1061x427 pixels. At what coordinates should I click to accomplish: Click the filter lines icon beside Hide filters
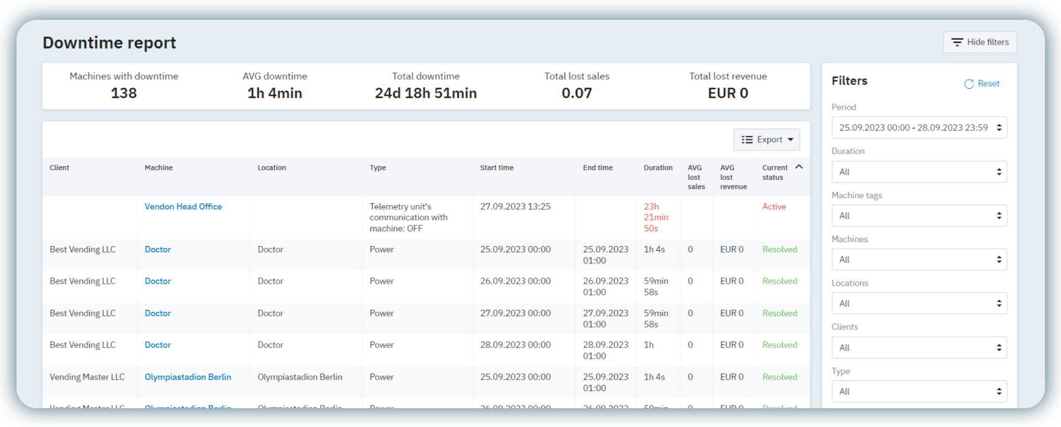957,42
